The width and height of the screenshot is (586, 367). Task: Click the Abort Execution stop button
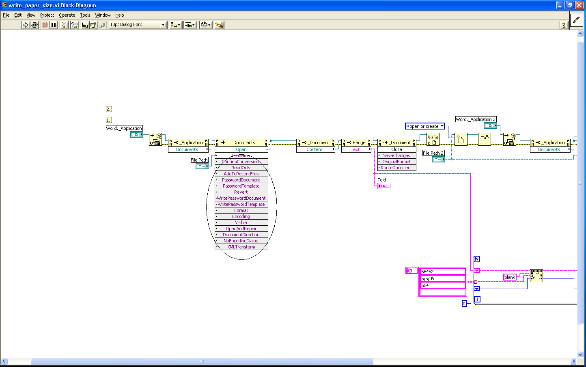click(45, 25)
